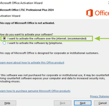Click the 'Microsoft Office Activation Wizard' title bar
Screen dimensions: 109x106
click(x=21, y=3)
